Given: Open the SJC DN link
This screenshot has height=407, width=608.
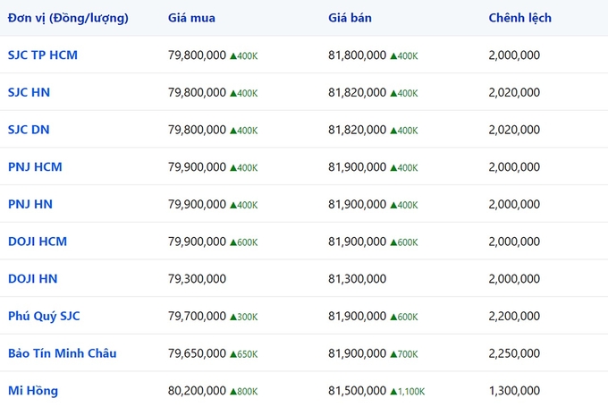Looking at the screenshot, I should click(29, 130).
